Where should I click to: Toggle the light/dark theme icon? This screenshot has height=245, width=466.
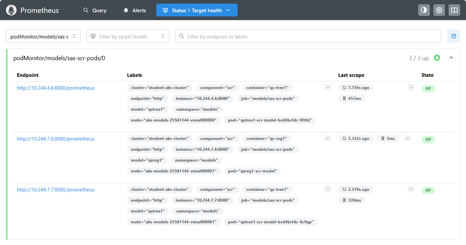[x=424, y=10]
